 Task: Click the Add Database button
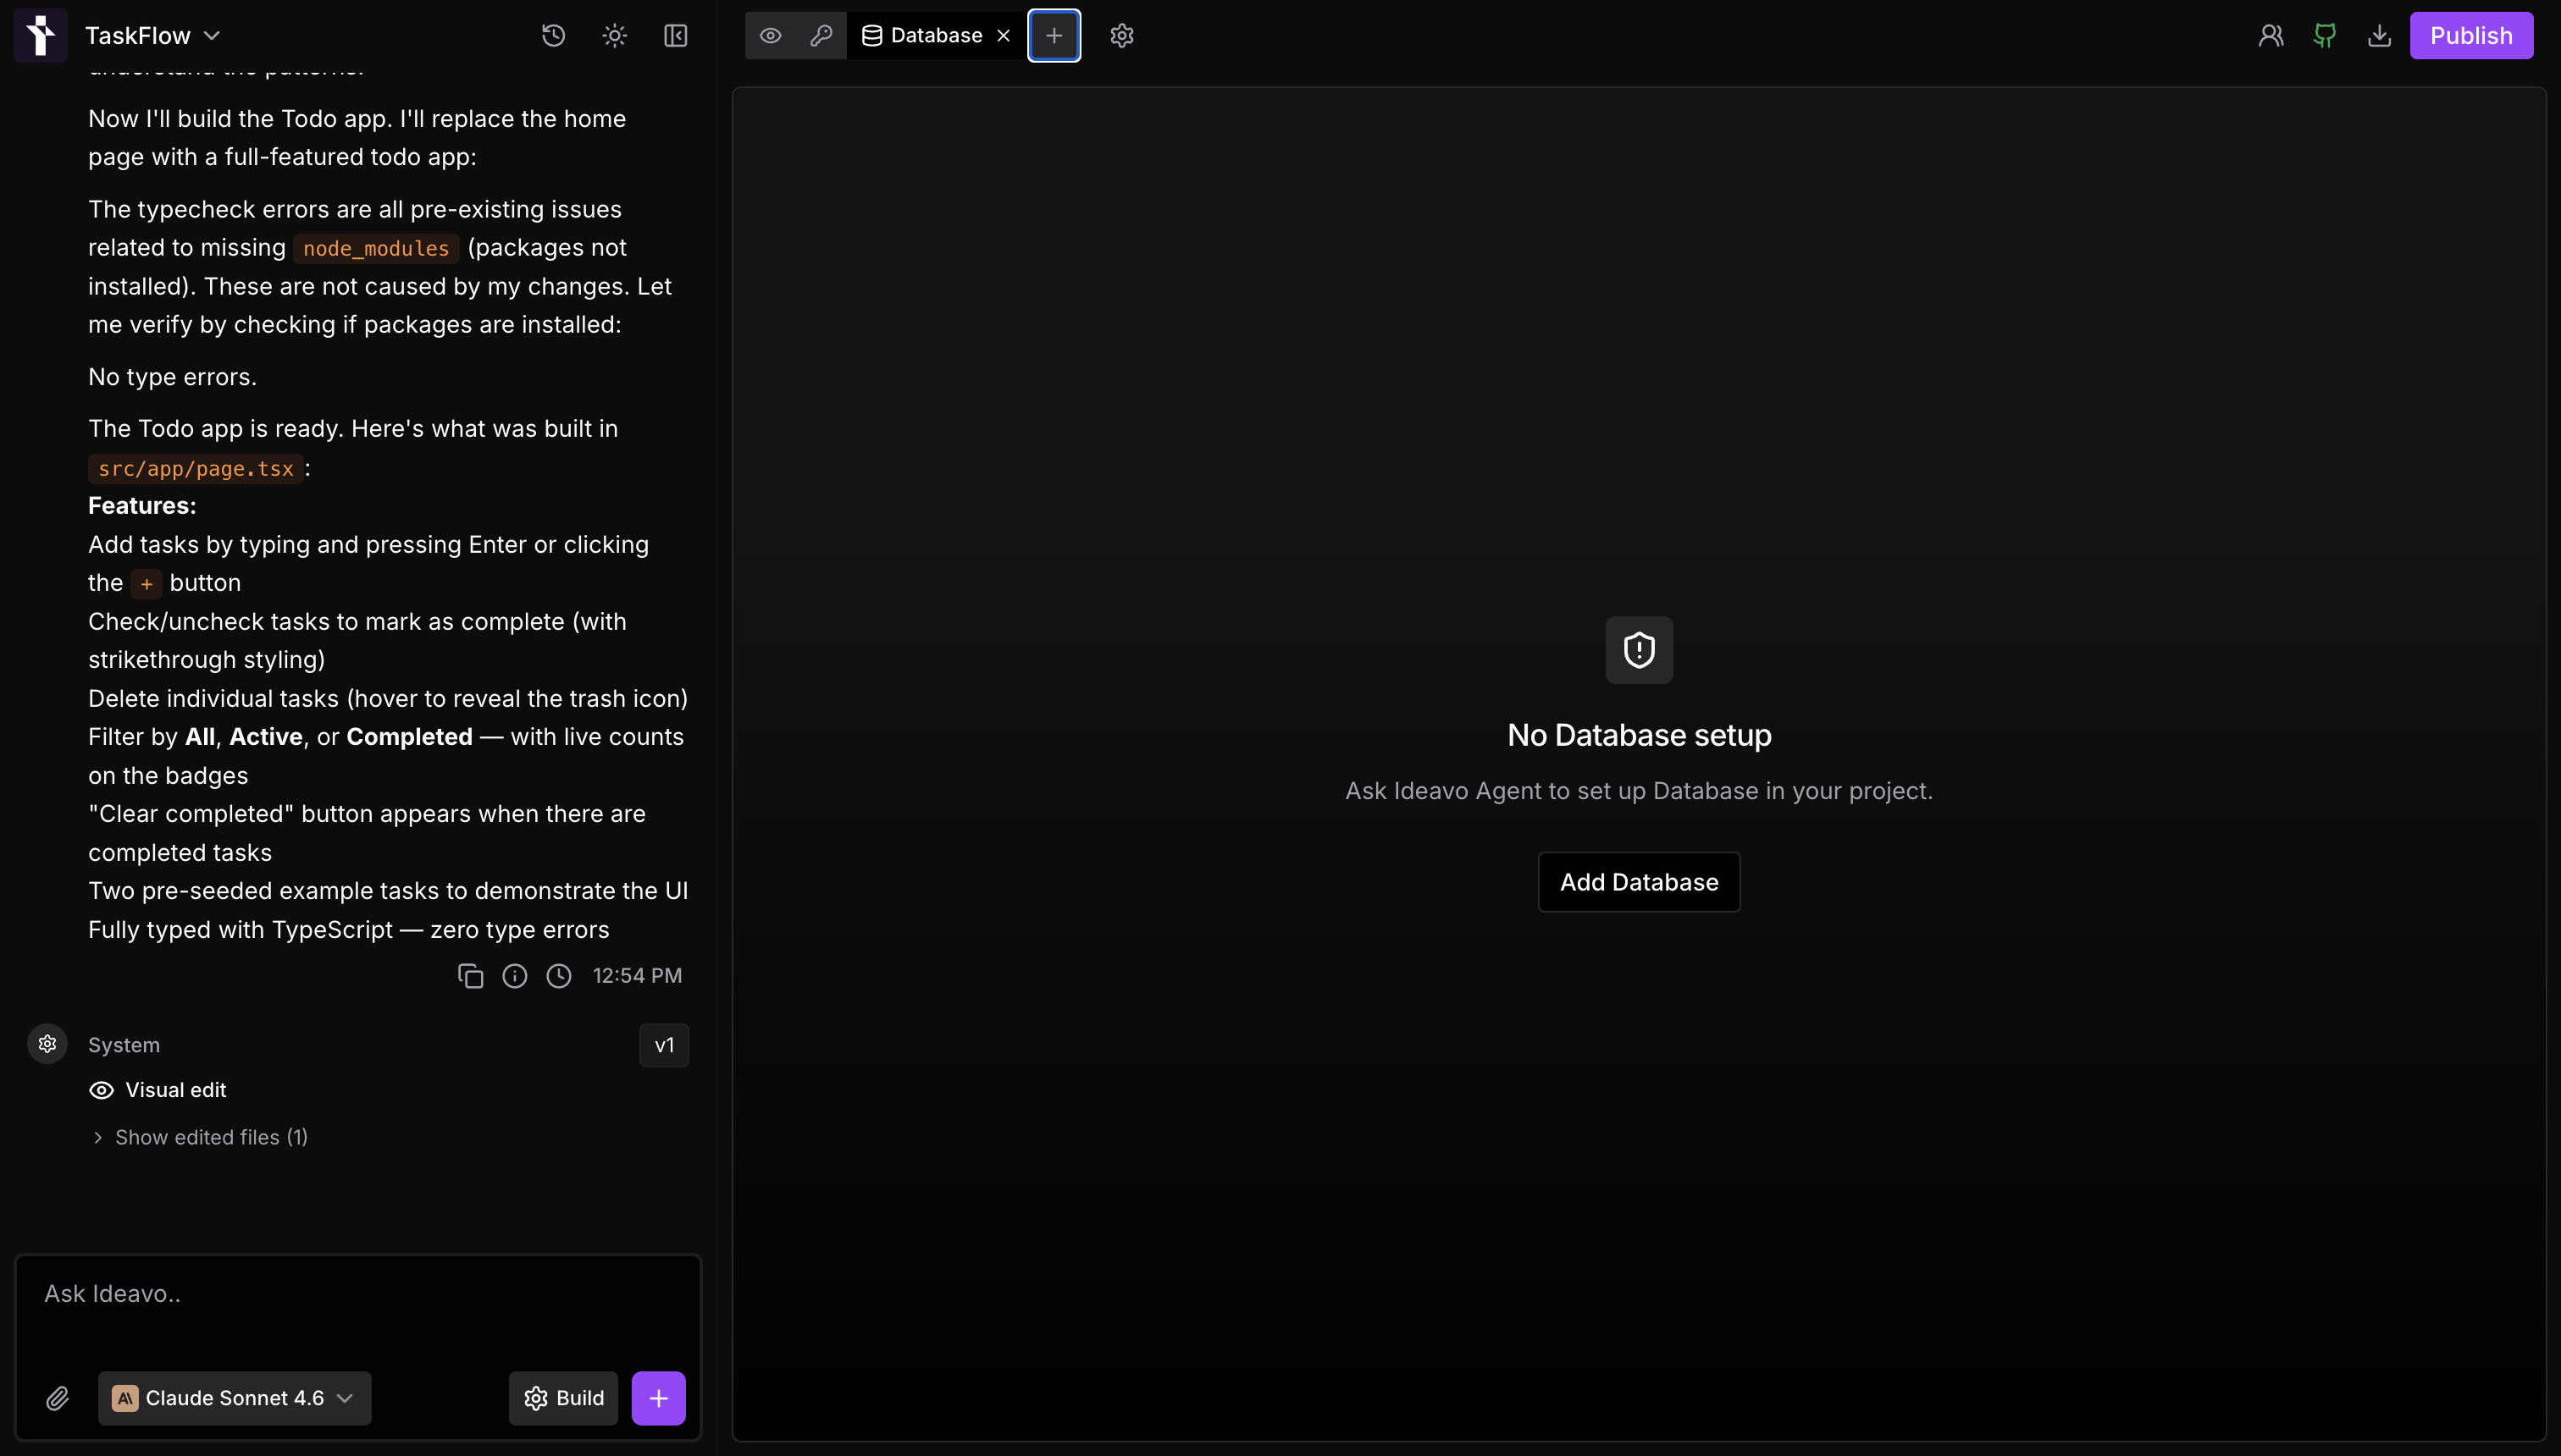point(1639,882)
